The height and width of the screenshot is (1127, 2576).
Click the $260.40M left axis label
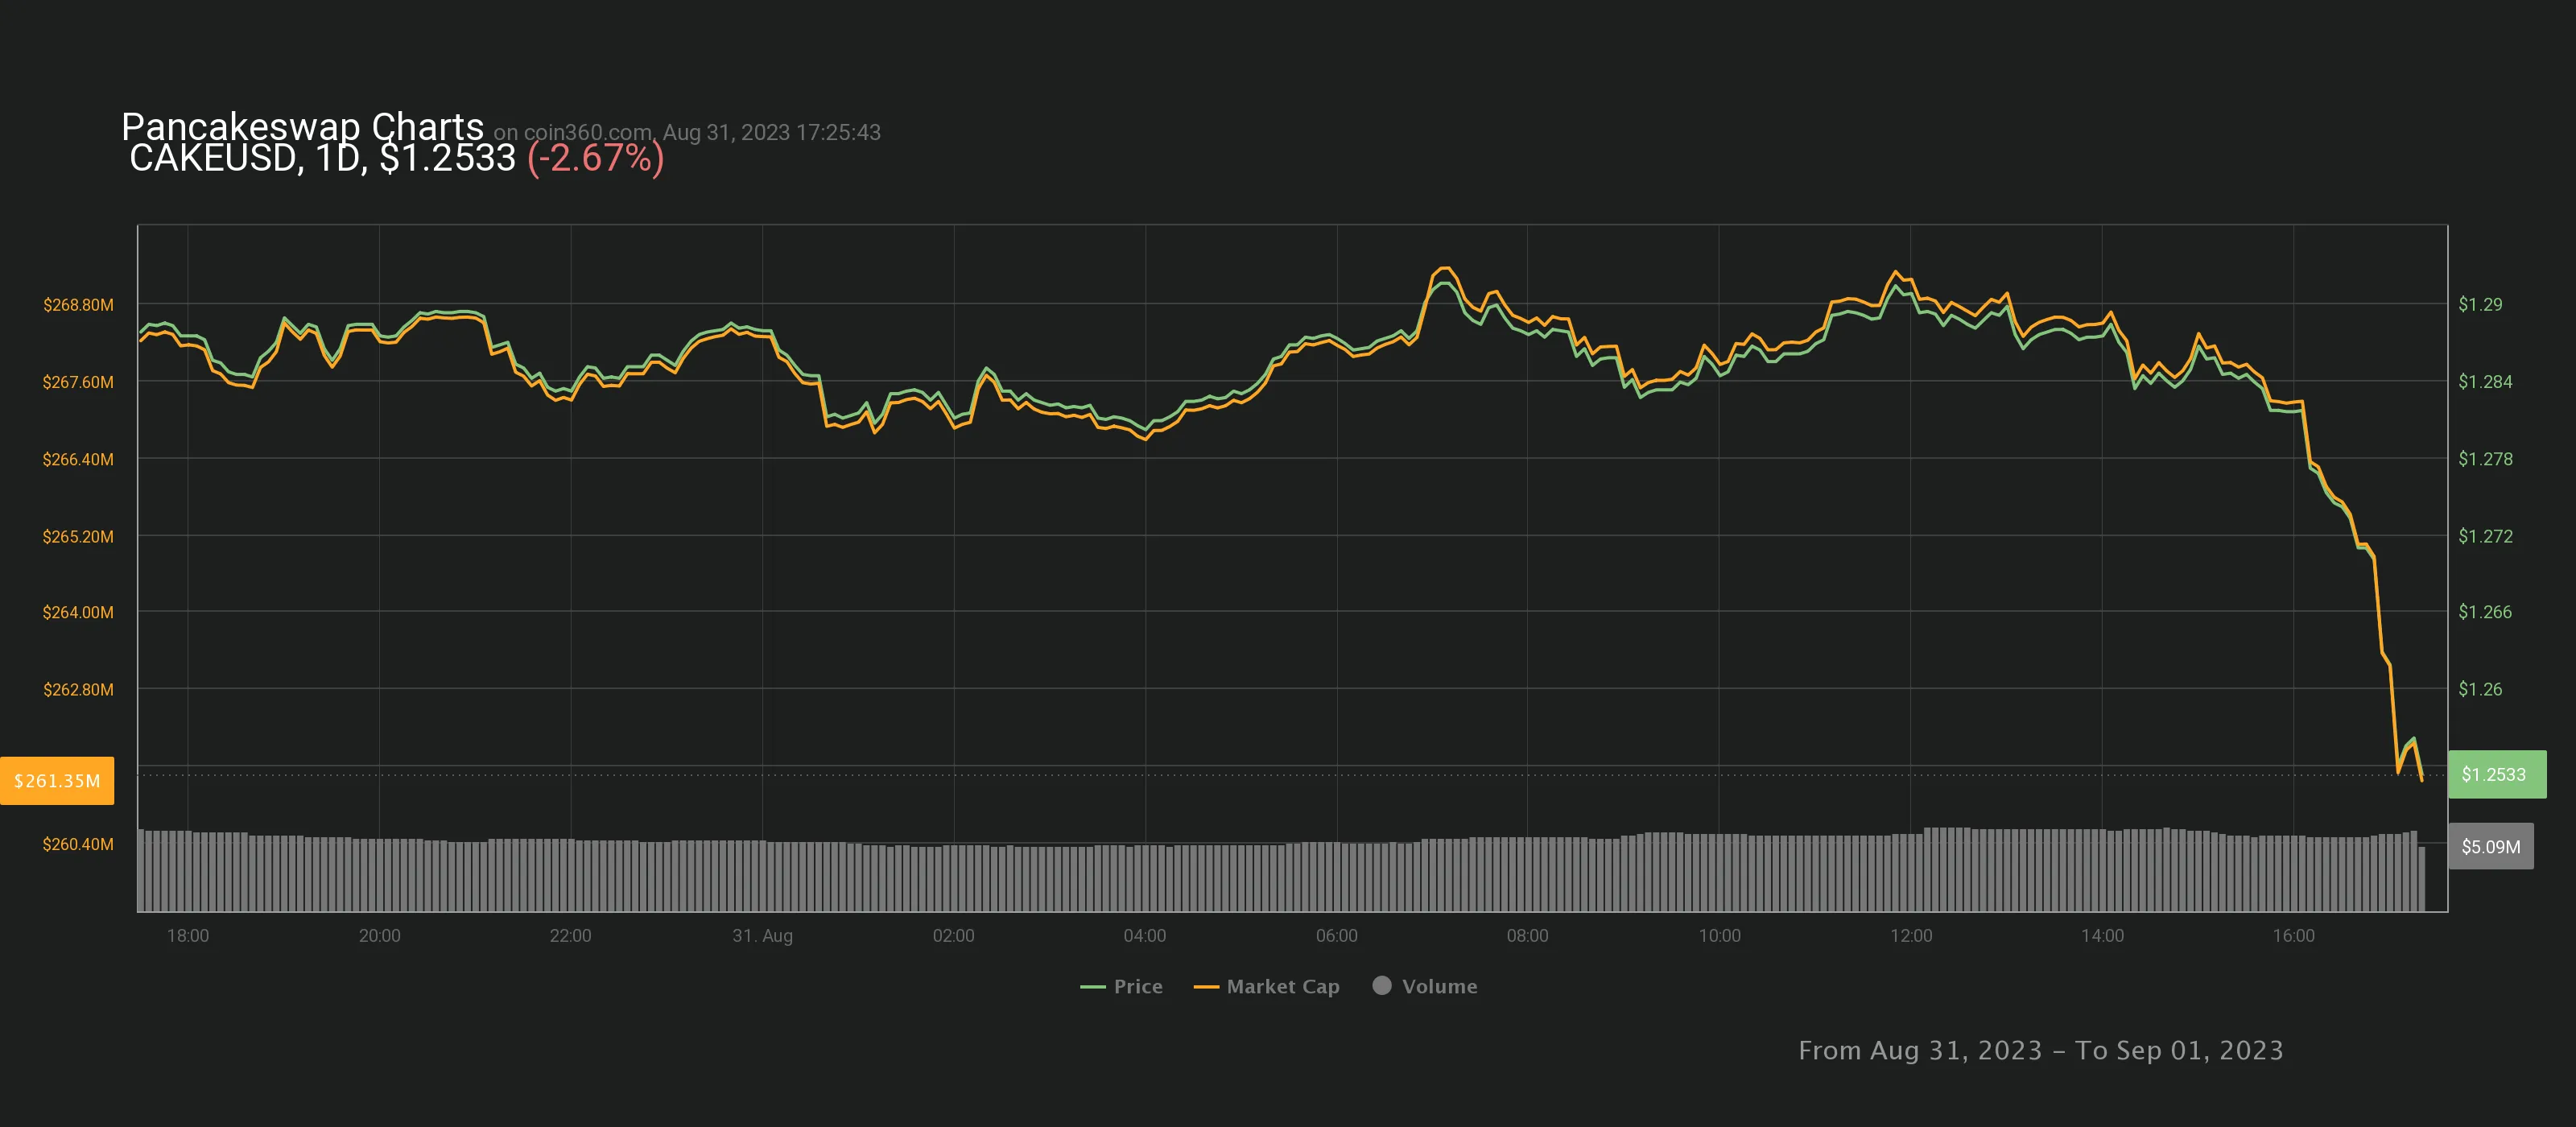[x=78, y=844]
